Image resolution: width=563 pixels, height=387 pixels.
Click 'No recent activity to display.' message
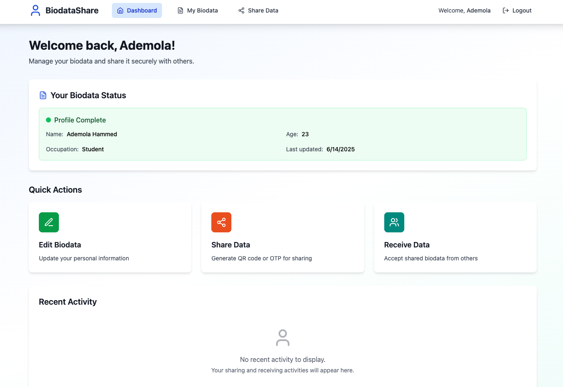(283, 359)
